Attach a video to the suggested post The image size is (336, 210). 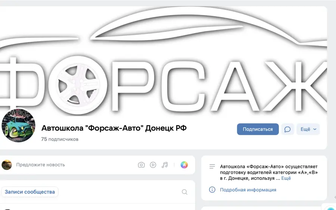(153, 165)
